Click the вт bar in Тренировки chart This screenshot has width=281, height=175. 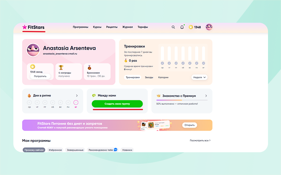click(204, 54)
